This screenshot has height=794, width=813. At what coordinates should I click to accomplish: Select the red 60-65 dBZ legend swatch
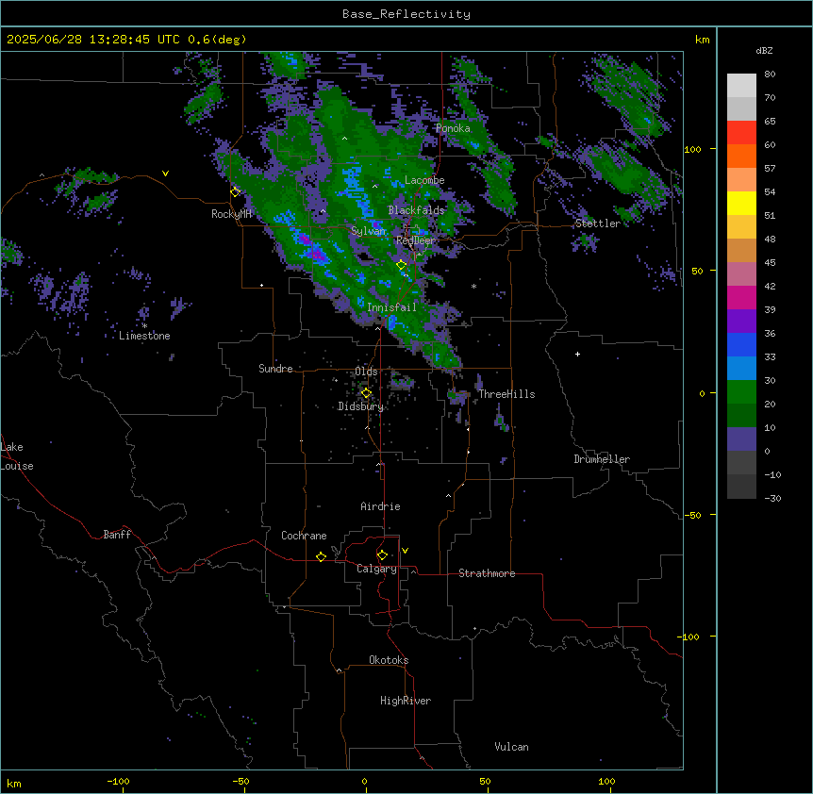pyautogui.click(x=741, y=133)
